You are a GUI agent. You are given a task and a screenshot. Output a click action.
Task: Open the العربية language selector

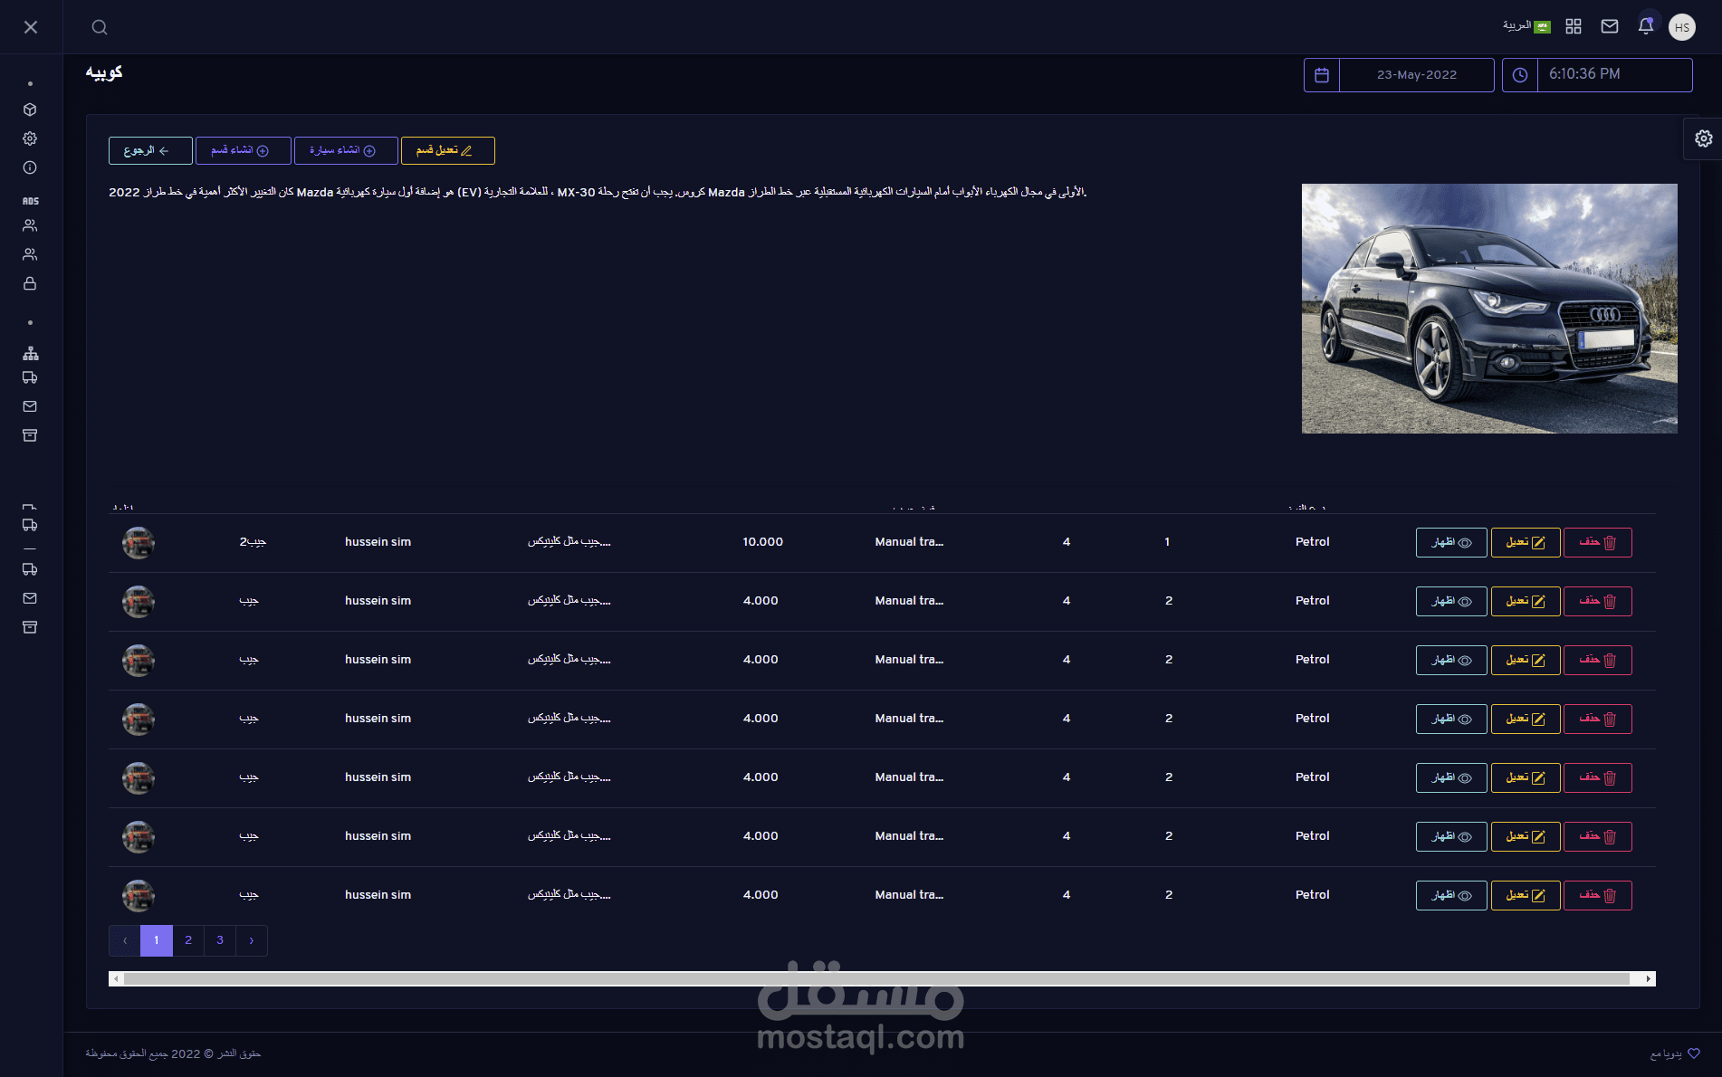(1526, 26)
